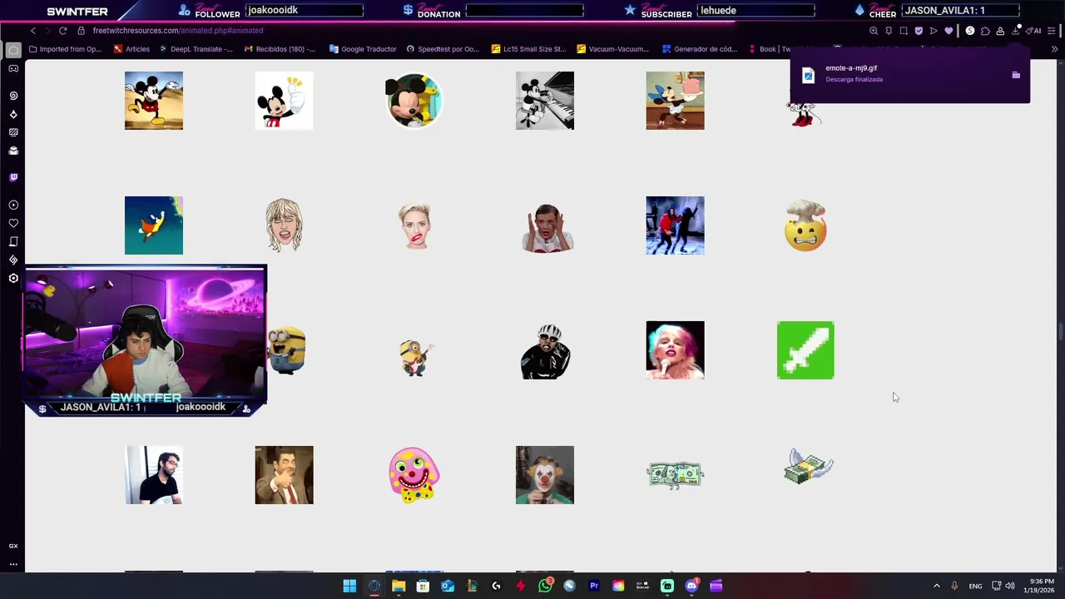The width and height of the screenshot is (1065, 599).
Task: Open the Recibidos (180) Gmail bookmark
Action: (280, 49)
